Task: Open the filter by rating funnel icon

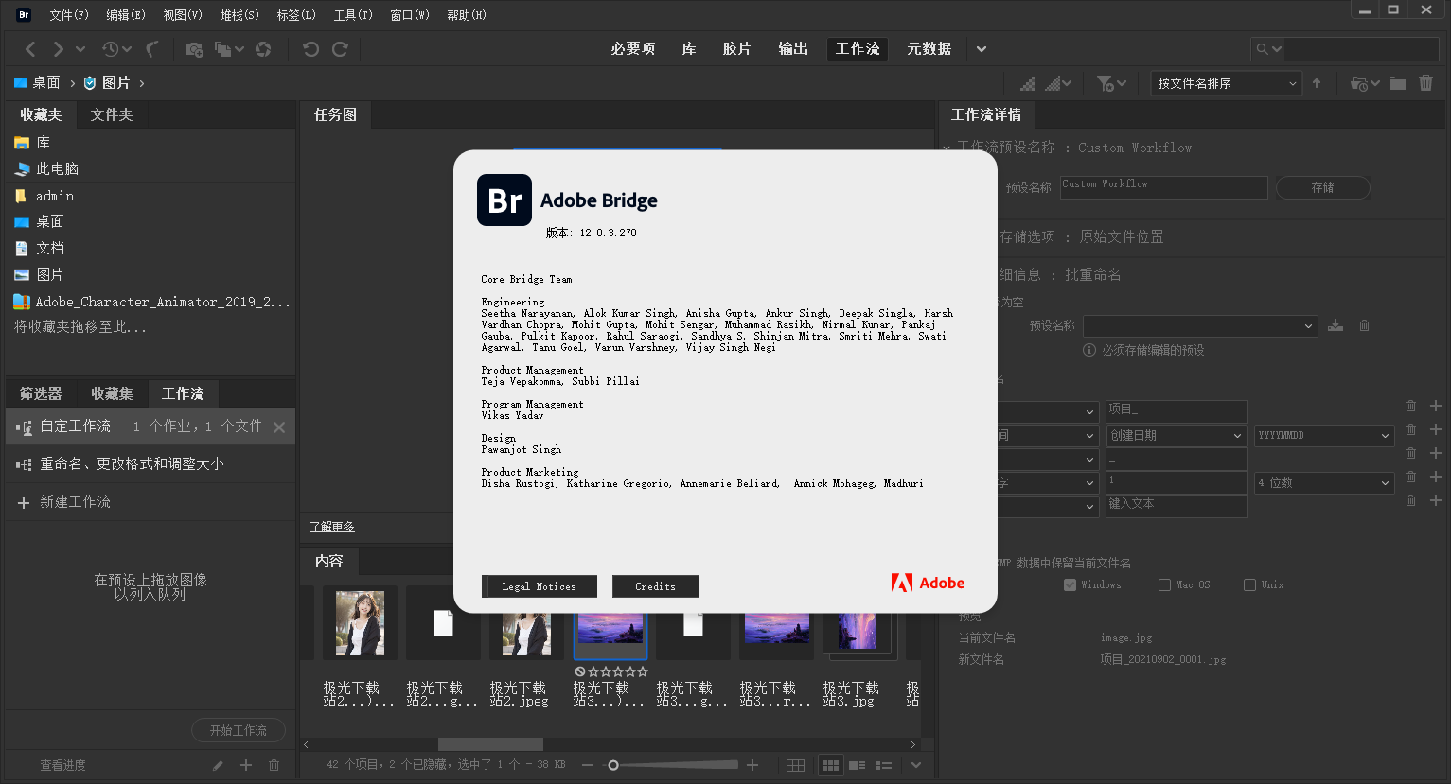Action: (1105, 83)
